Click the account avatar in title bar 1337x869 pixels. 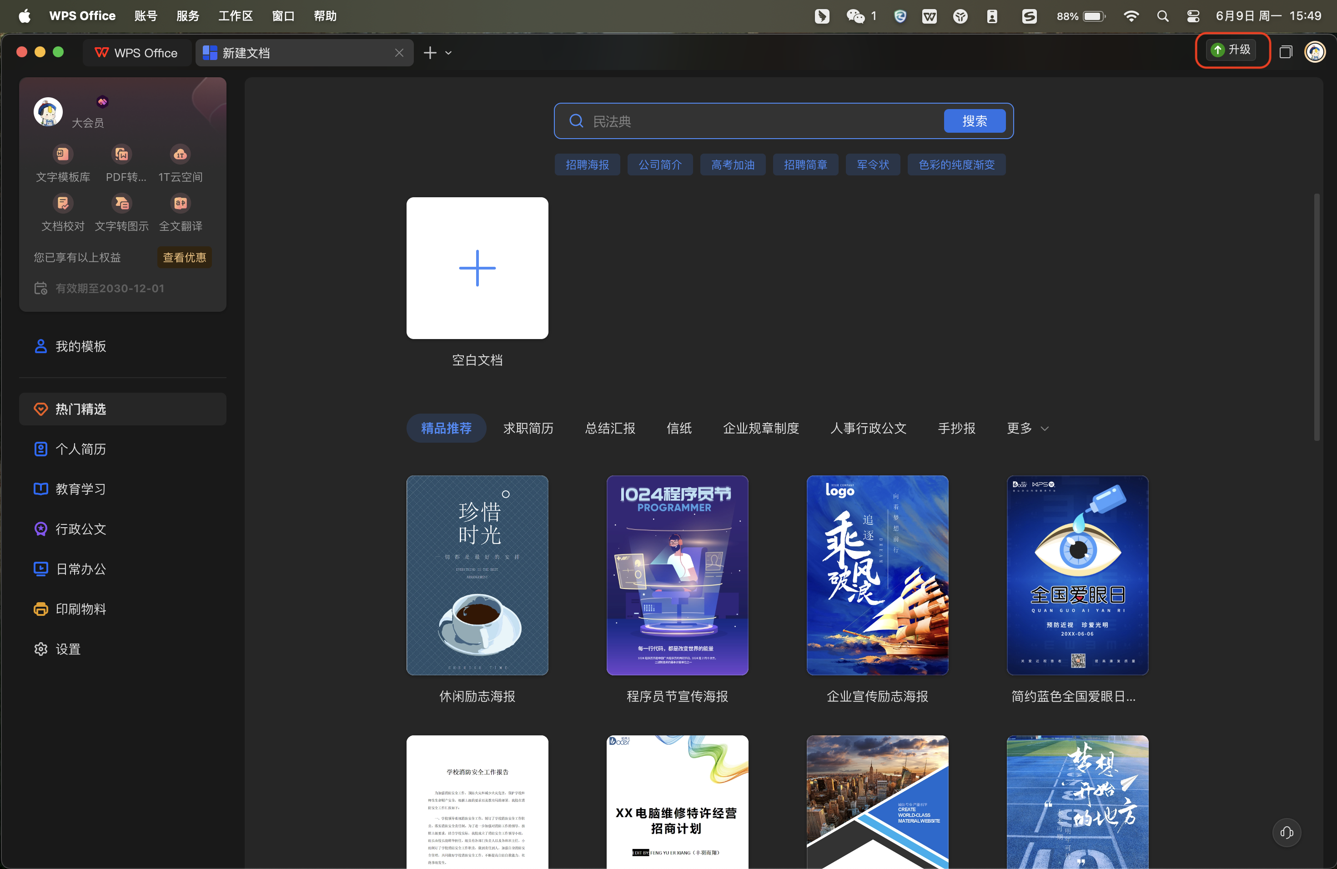[1315, 52]
